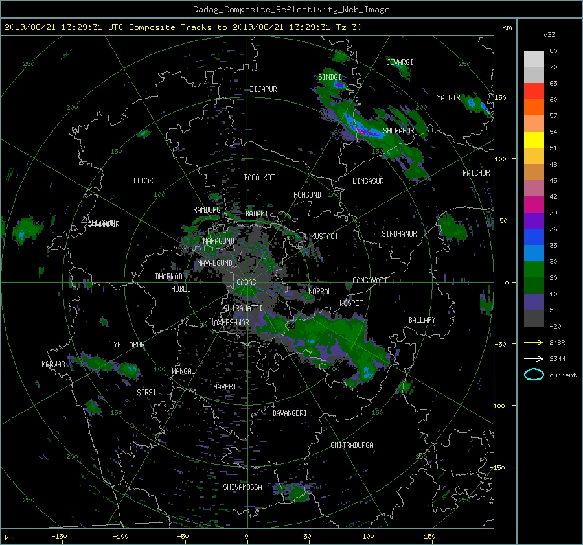583x545 pixels.
Task: Select the SIRSI label
Action: [146, 393]
